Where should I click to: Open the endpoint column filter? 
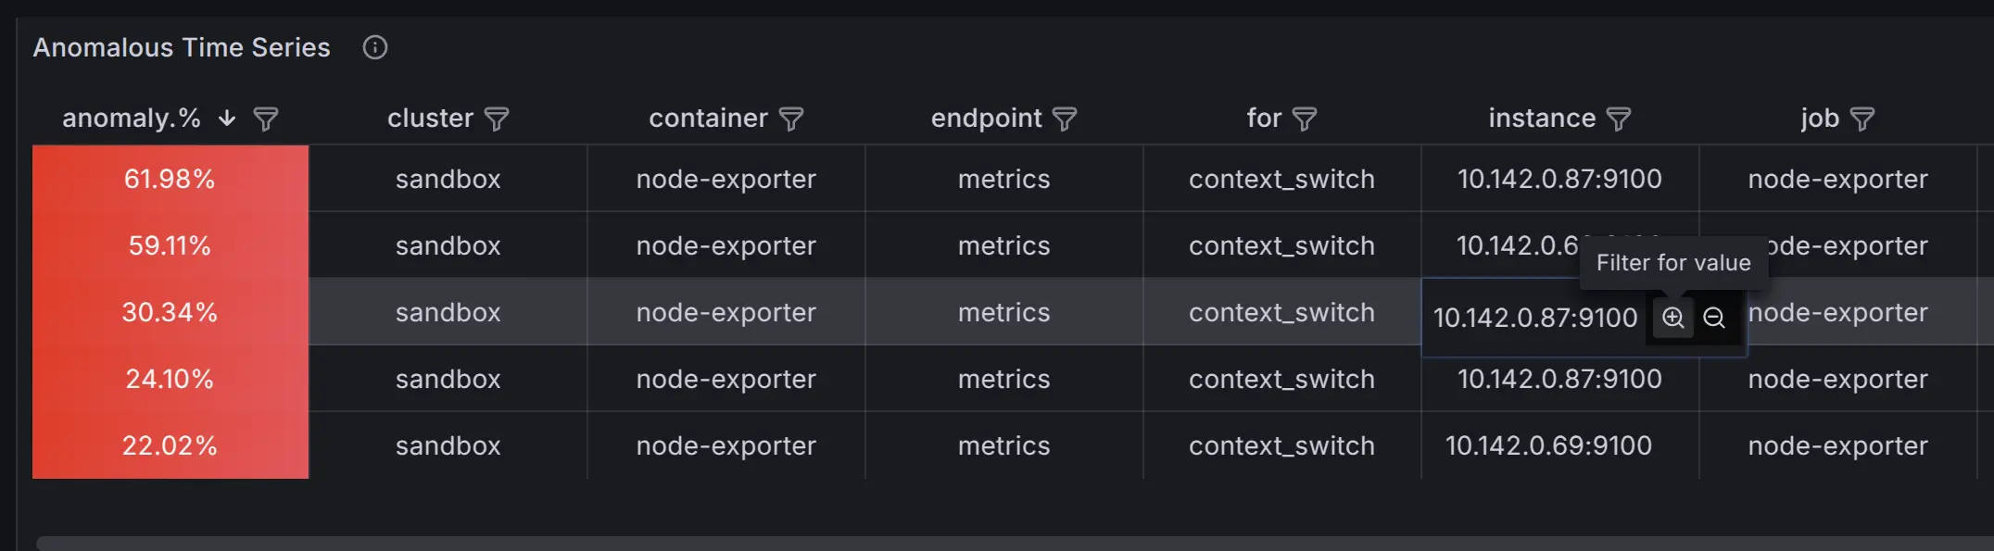click(1065, 119)
